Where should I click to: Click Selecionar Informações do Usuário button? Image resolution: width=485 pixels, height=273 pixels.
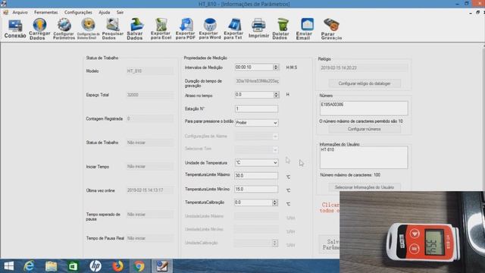[365, 187]
